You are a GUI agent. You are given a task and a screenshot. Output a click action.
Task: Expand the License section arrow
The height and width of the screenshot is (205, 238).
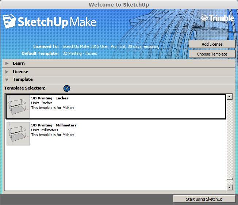tap(7, 72)
